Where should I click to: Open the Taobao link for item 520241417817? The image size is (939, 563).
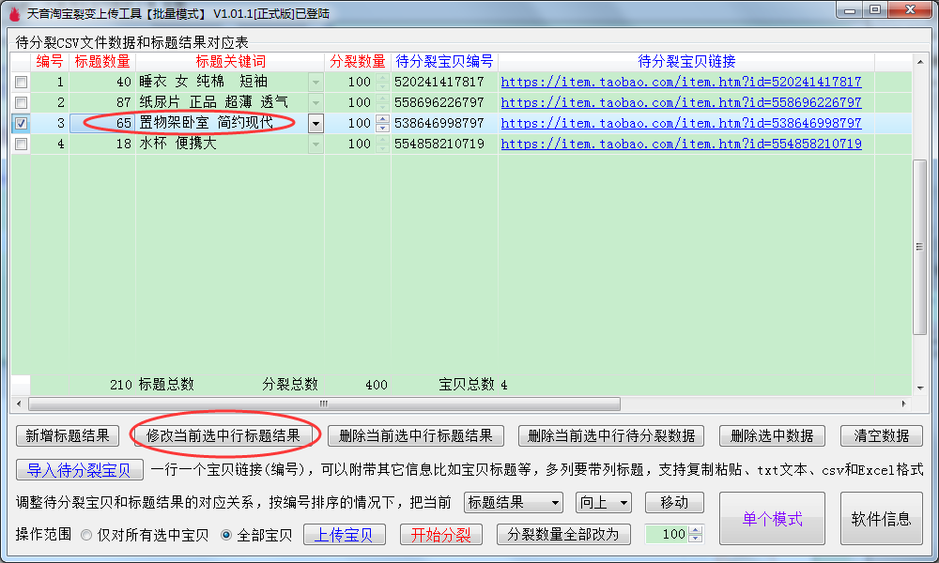[681, 83]
